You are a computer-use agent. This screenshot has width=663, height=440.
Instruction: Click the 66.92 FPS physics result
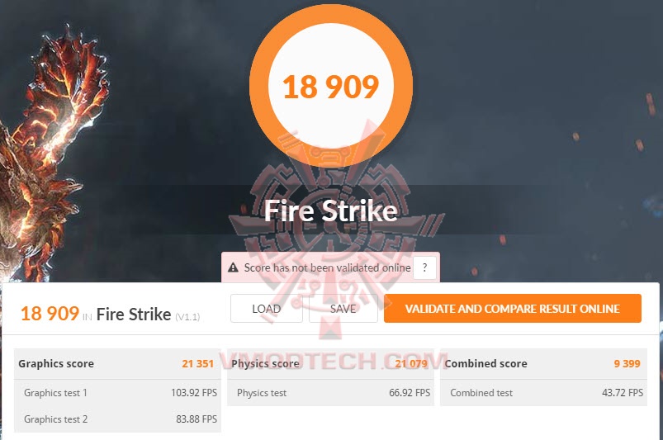(x=410, y=393)
